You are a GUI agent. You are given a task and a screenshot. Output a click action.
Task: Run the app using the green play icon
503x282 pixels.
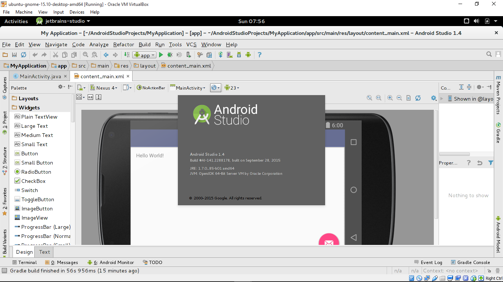coord(161,55)
